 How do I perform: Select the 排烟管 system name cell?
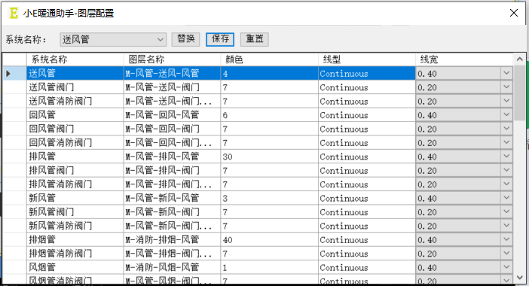(75, 239)
